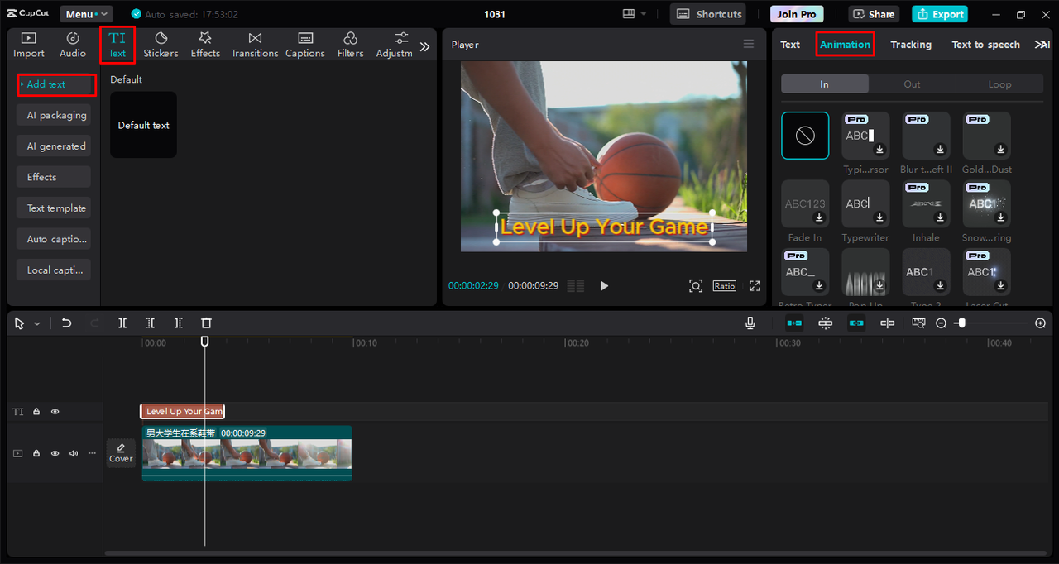Adjust the timeline zoom slider handle
The height and width of the screenshot is (564, 1059).
[961, 323]
